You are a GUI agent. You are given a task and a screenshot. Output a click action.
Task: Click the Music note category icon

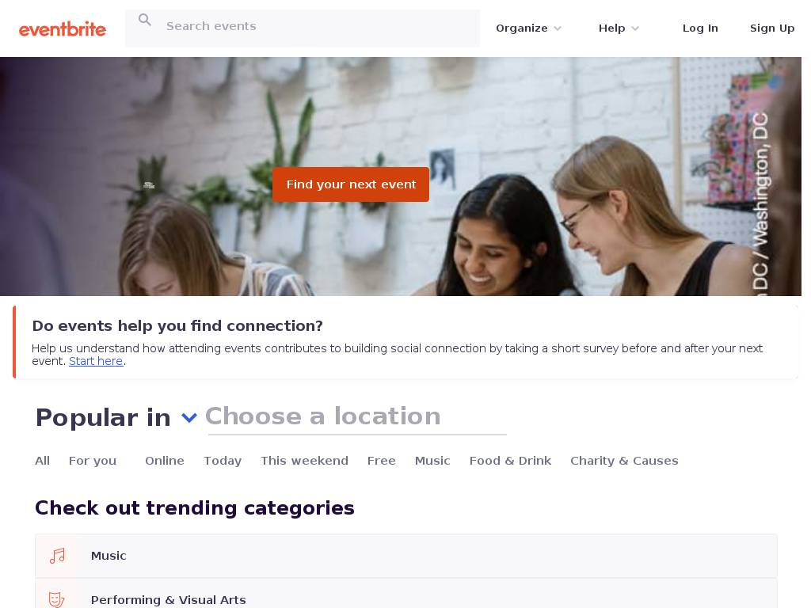click(x=57, y=556)
